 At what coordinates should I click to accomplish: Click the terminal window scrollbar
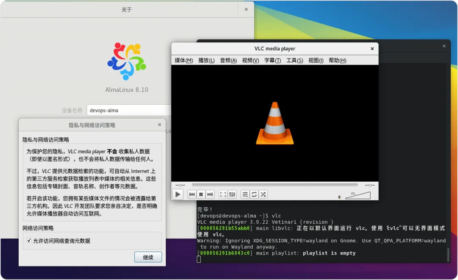click(x=448, y=254)
